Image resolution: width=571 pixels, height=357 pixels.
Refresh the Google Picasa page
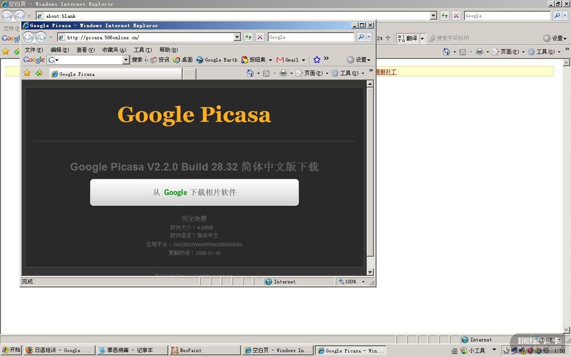pyautogui.click(x=248, y=37)
